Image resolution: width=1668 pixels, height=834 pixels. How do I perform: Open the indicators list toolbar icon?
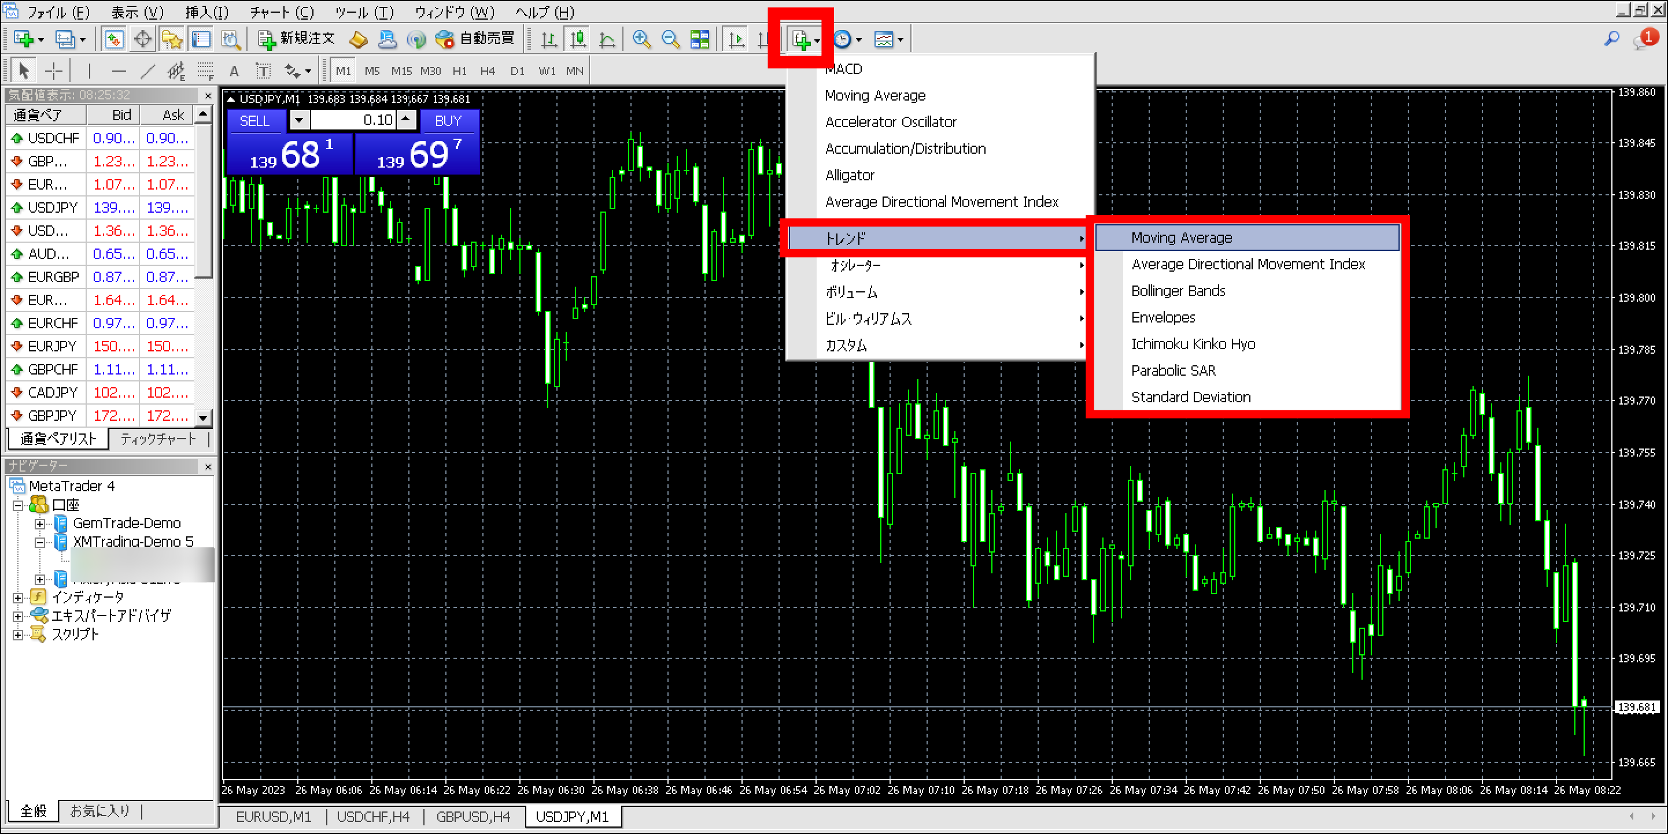pyautogui.click(x=800, y=39)
